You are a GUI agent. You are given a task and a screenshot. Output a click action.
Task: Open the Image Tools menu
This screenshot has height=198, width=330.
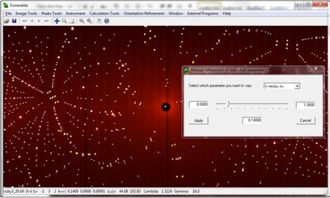tap(26, 14)
